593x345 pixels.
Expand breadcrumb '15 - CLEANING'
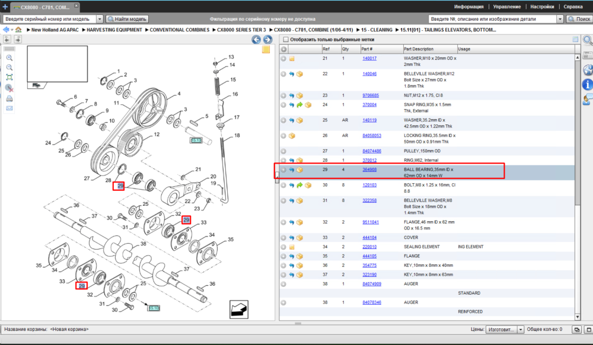pos(358,30)
